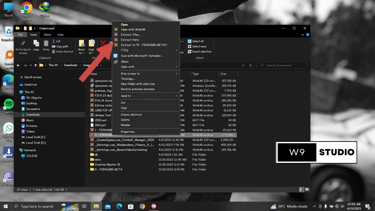
Task: Click Microsoft Store taskbar icon
Action: [131, 206]
